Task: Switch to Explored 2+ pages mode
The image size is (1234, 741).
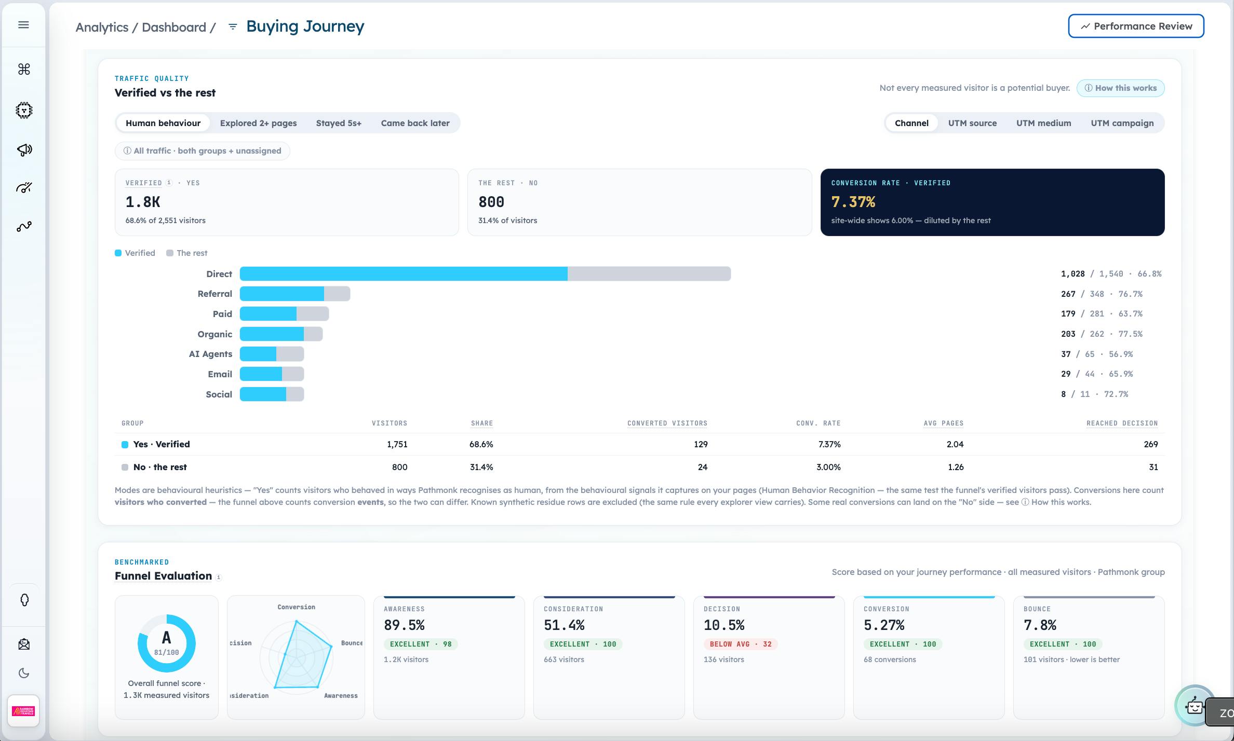Action: coord(258,123)
